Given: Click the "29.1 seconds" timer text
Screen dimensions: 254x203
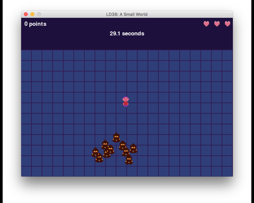Looking at the screenshot, I should (x=127, y=33).
